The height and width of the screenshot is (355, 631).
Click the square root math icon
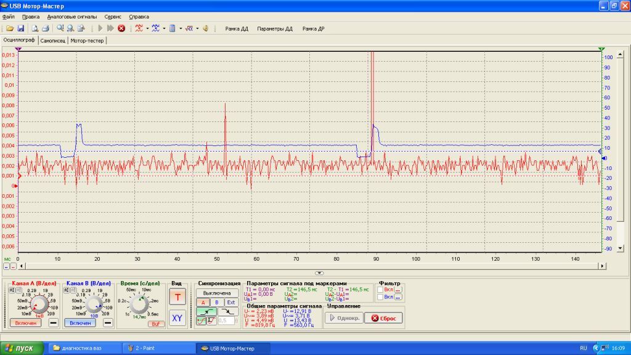coord(189,28)
